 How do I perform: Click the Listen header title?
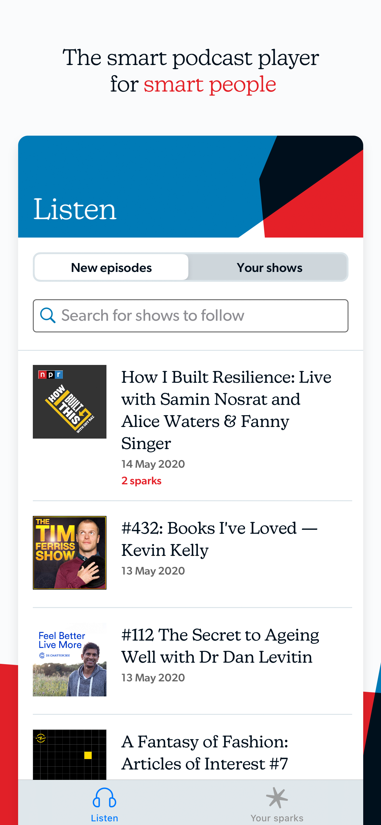click(75, 209)
